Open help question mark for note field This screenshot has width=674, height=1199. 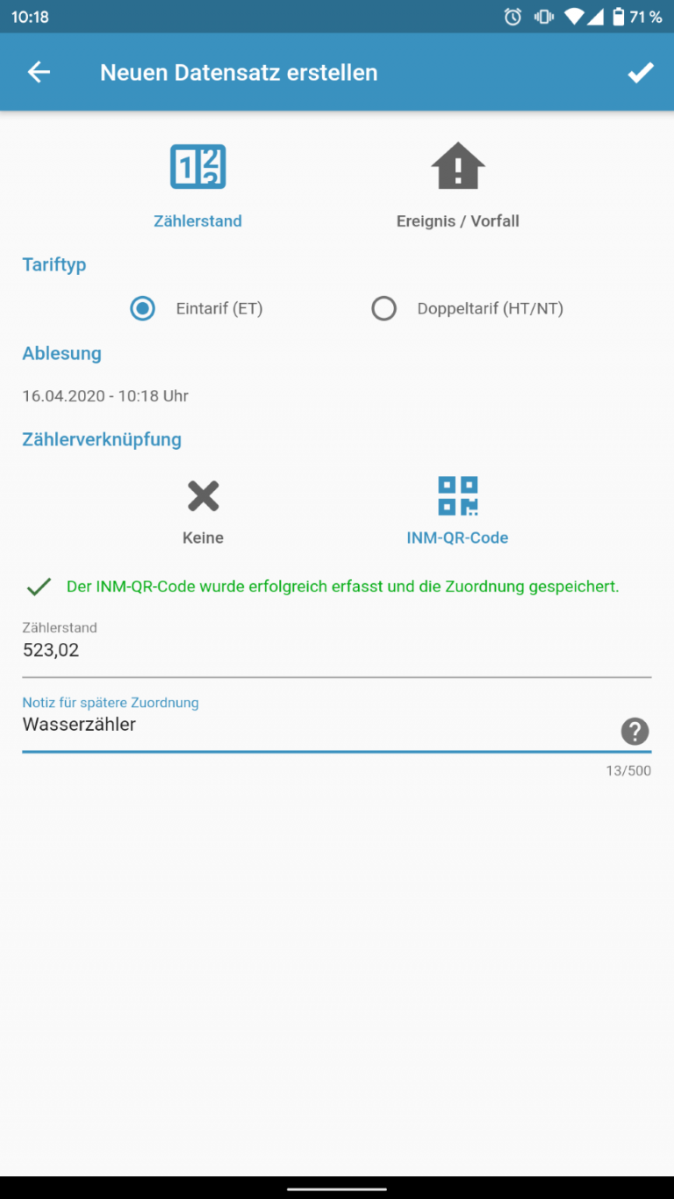[635, 731]
